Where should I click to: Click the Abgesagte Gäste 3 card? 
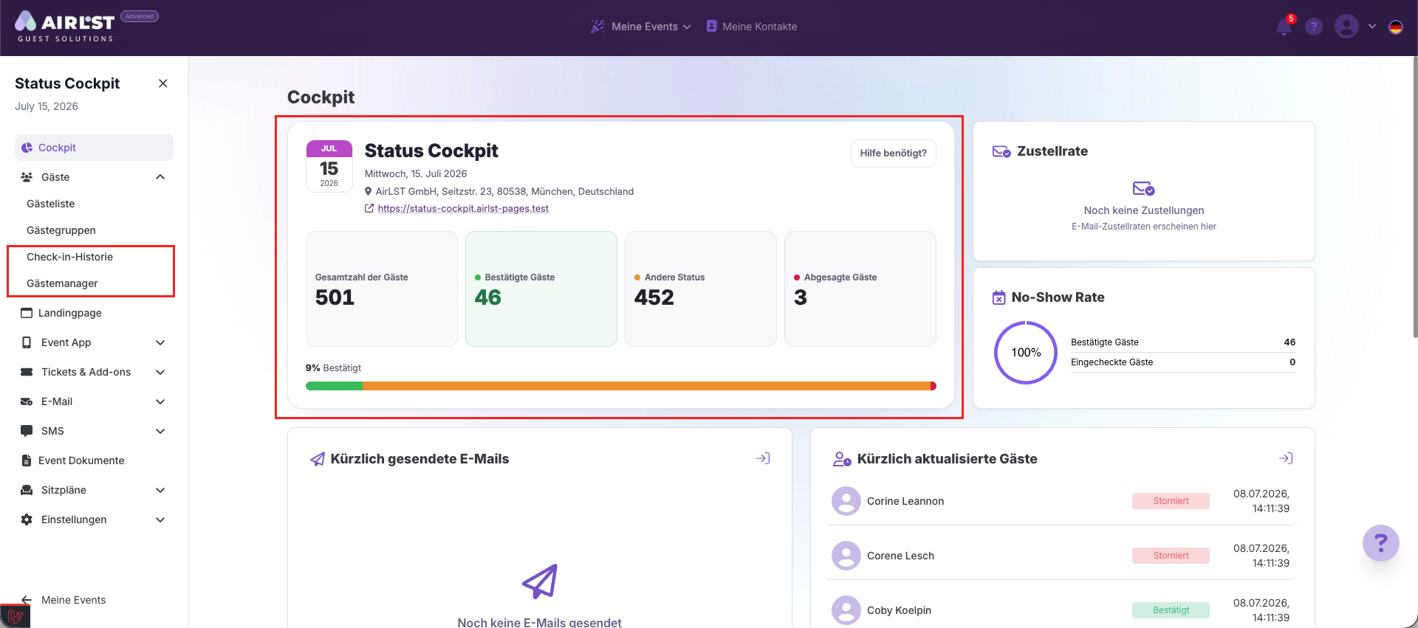point(860,289)
